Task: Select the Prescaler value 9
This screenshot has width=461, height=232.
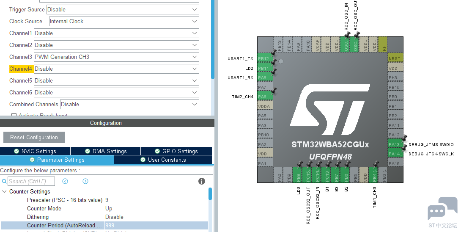Action: pos(107,200)
